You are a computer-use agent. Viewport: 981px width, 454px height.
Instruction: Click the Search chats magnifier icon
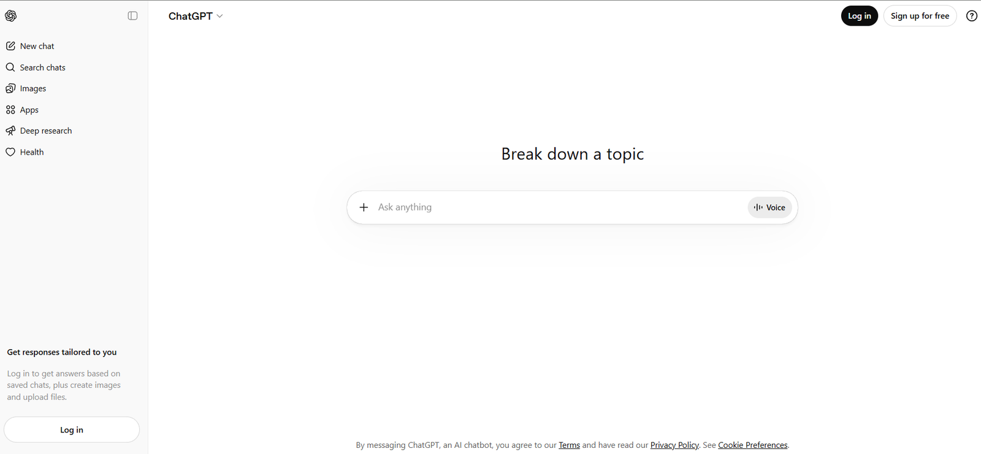coord(10,67)
